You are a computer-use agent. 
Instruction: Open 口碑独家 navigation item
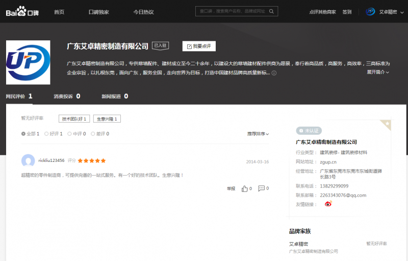pos(98,12)
